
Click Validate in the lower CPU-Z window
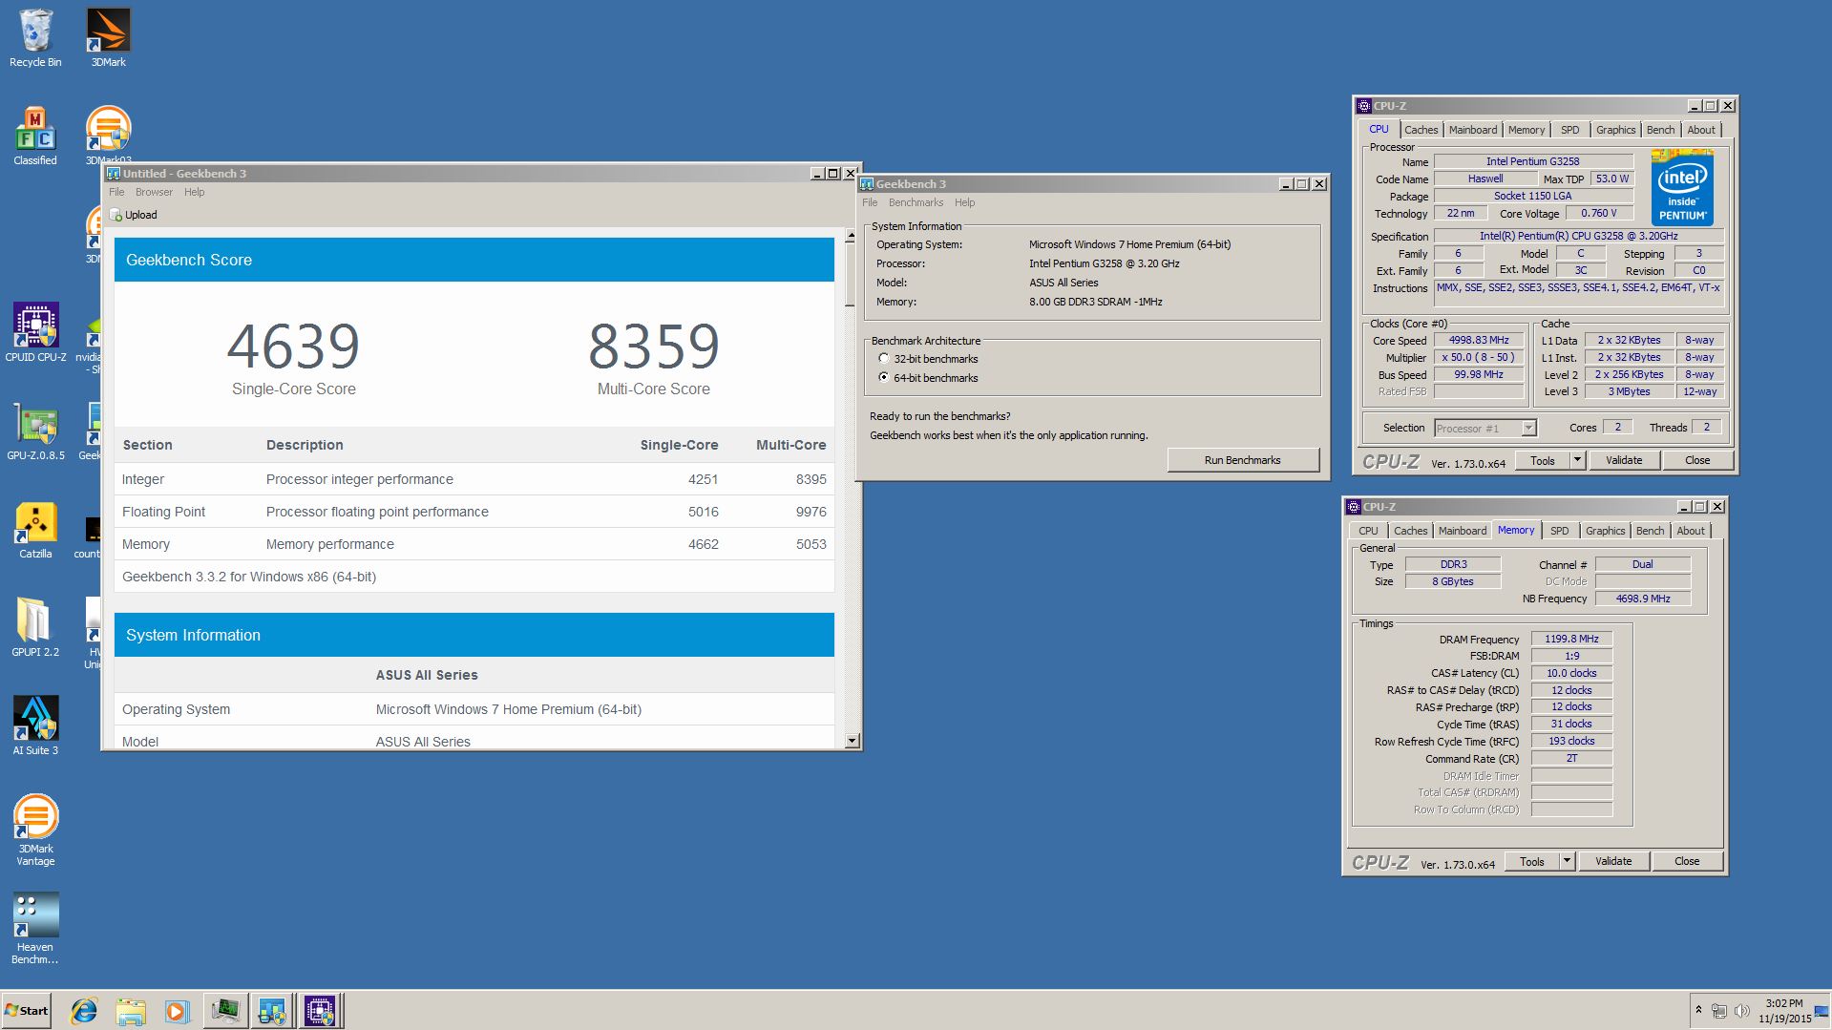(x=1613, y=861)
